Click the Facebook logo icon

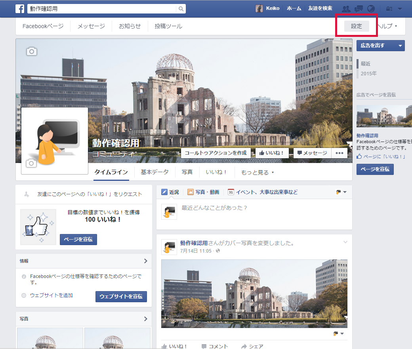pyautogui.click(x=20, y=9)
